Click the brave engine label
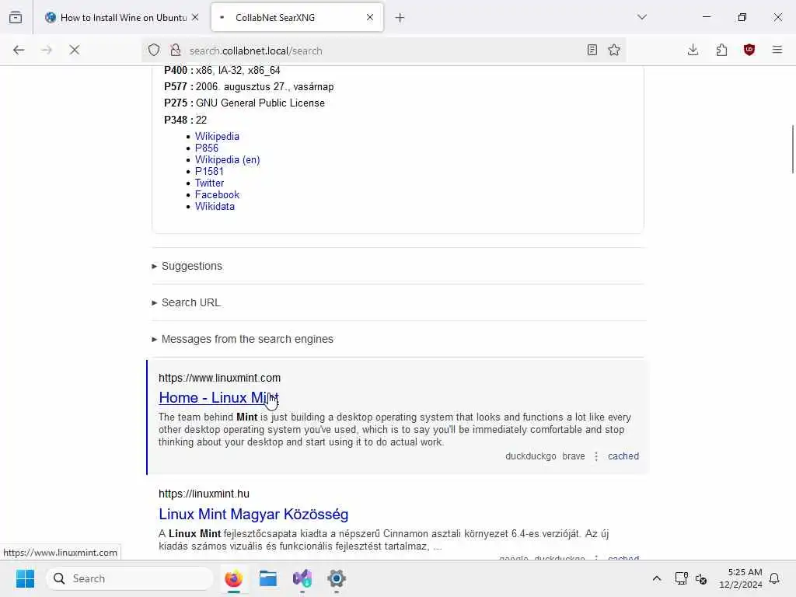This screenshot has width=796, height=597. (574, 456)
